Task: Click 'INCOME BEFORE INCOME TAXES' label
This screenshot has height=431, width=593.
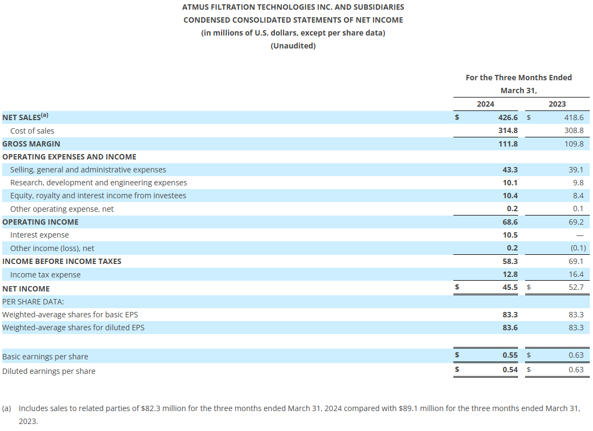Action: pos(61,261)
